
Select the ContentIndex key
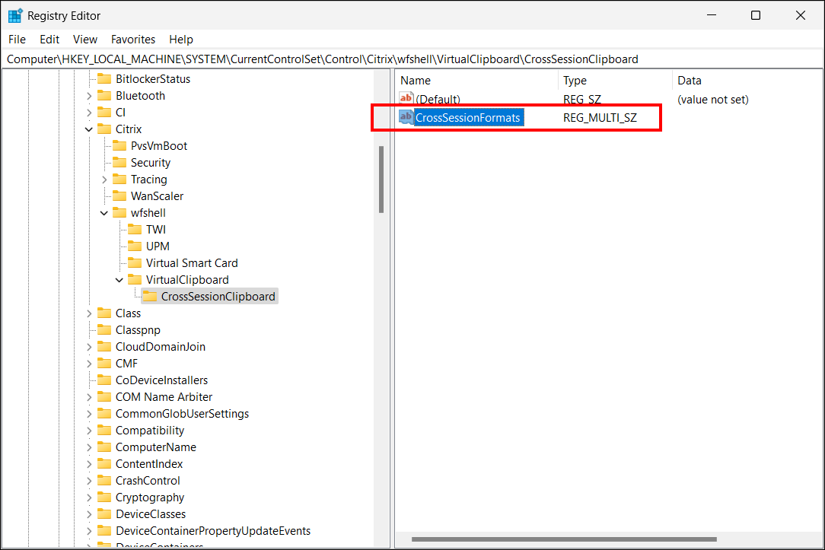tap(149, 464)
